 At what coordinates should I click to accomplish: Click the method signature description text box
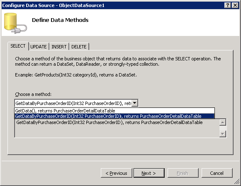[x=117, y=128]
